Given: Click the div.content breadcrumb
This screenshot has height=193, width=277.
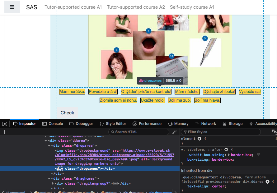Looking at the screenshot, I should [x=43, y=192].
